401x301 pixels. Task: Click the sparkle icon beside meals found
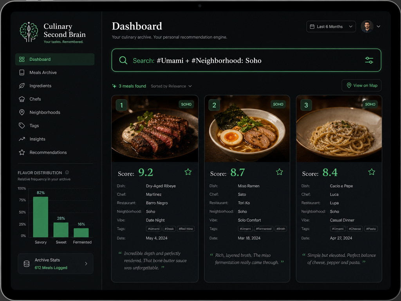click(114, 86)
